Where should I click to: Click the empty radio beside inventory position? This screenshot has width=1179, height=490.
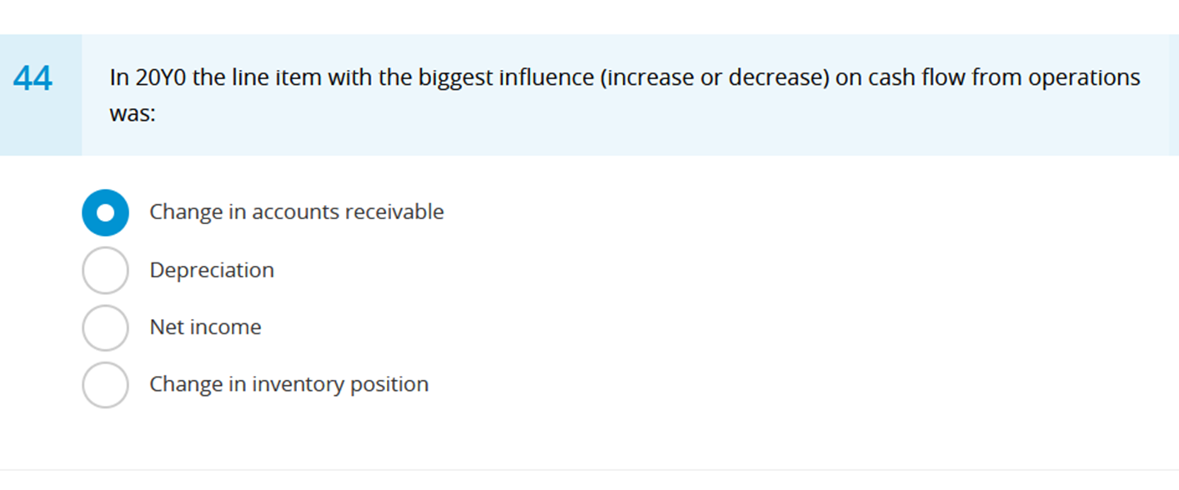pyautogui.click(x=105, y=384)
